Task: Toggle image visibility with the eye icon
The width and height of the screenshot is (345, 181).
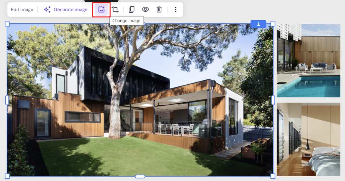Action: tap(145, 9)
